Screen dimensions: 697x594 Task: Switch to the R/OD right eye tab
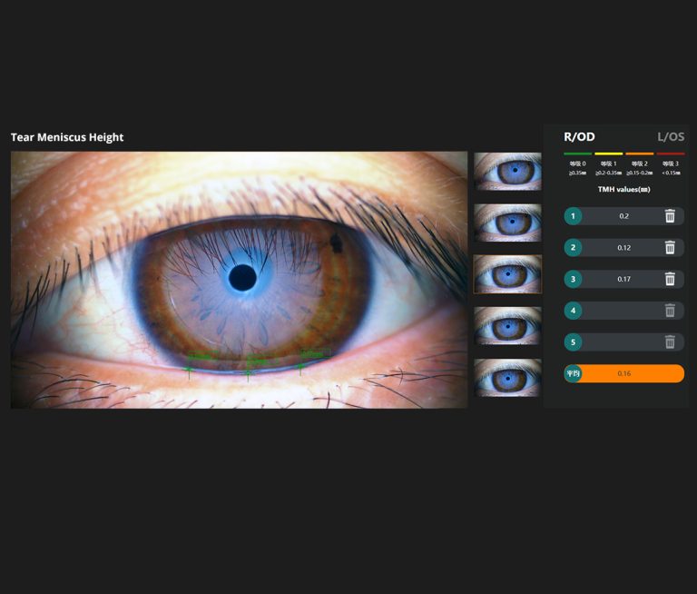click(x=579, y=137)
